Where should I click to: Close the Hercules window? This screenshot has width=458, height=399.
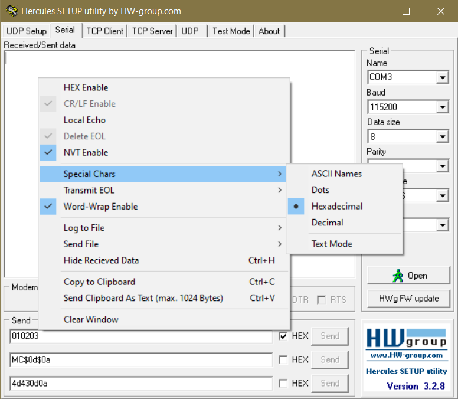[441, 11]
